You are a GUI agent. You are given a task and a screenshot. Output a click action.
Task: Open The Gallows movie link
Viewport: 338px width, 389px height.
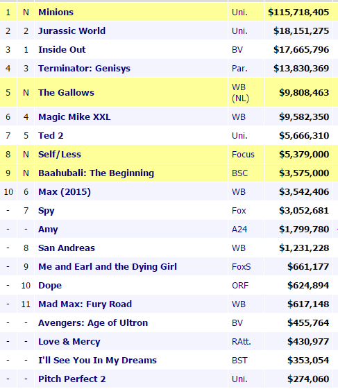click(67, 92)
